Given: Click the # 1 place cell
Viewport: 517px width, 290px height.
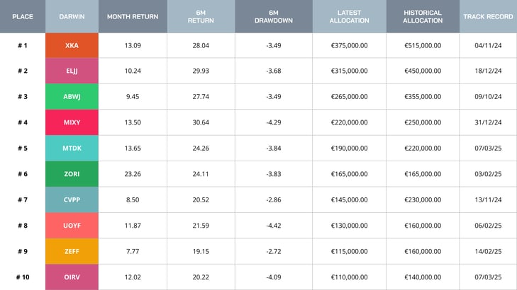Looking at the screenshot, I should pyautogui.click(x=23, y=45).
